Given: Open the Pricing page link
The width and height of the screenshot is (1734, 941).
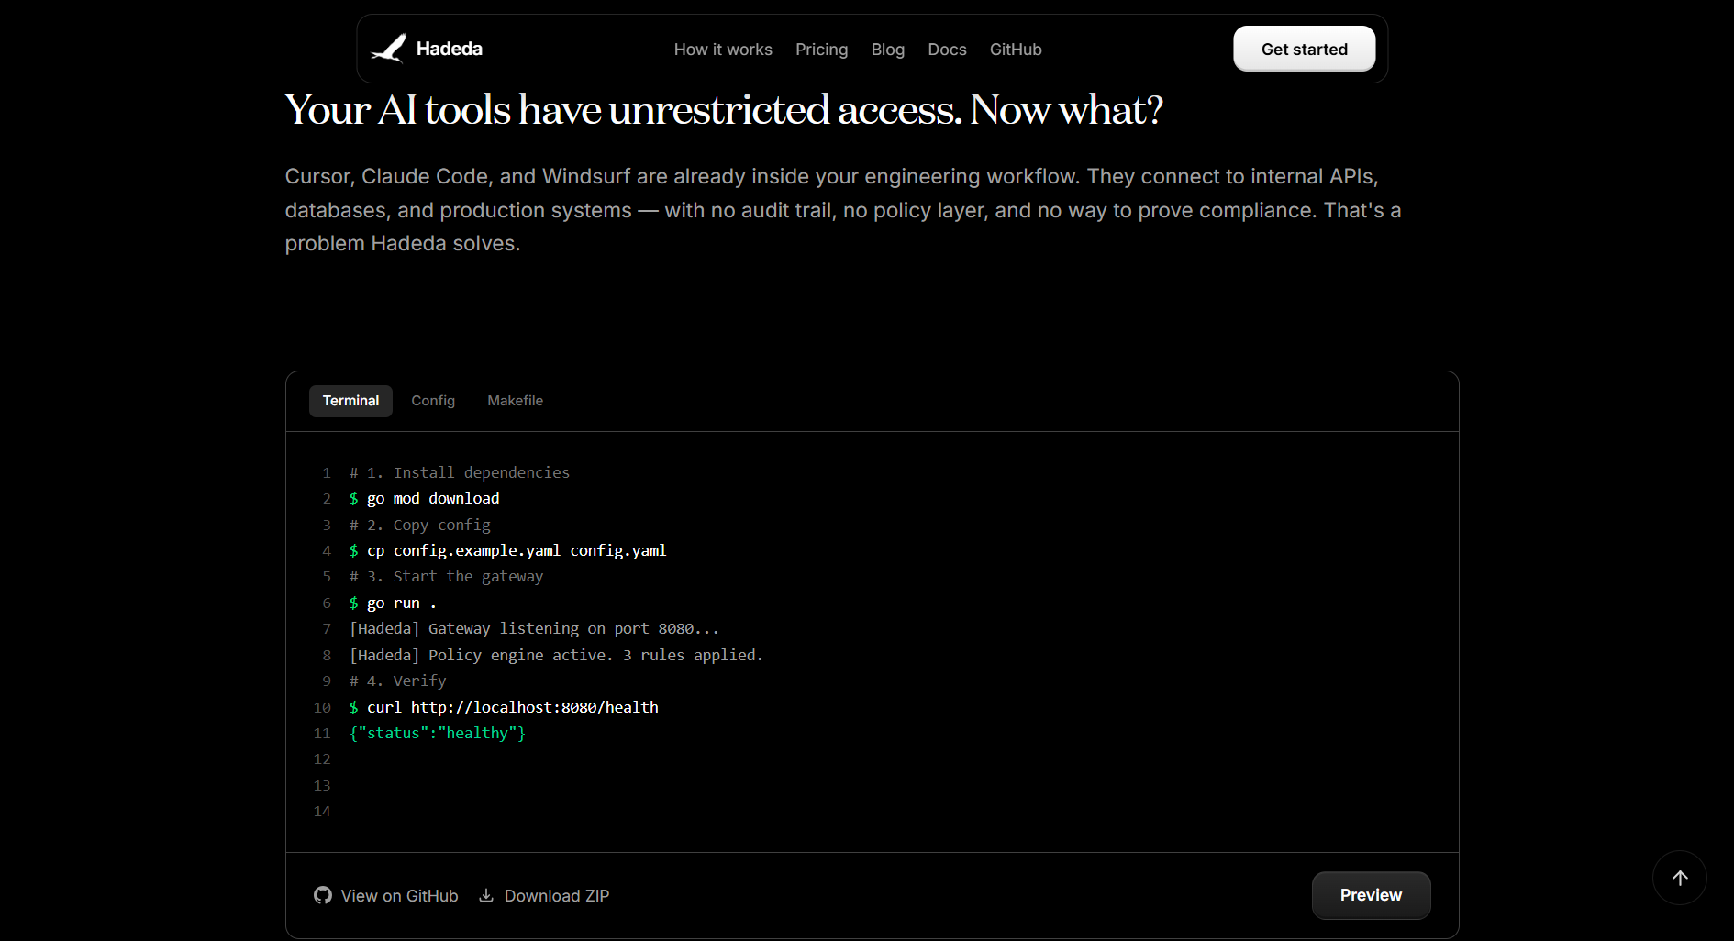Looking at the screenshot, I should [x=821, y=50].
